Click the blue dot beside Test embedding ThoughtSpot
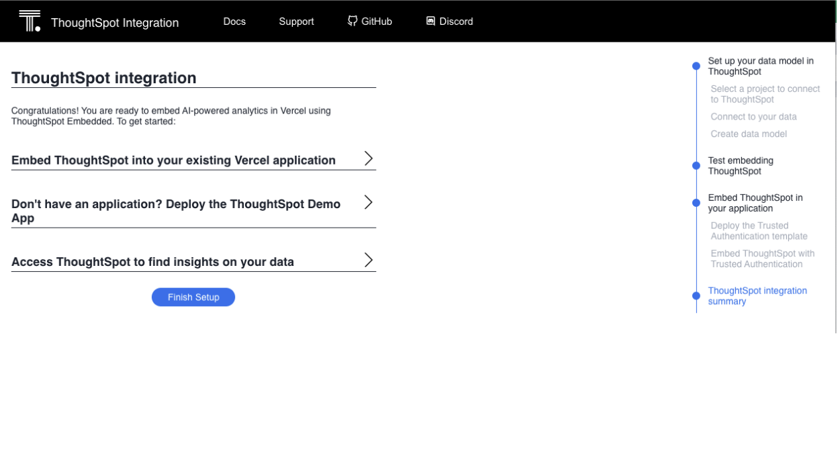The height and width of the screenshot is (470, 838). [x=696, y=166]
